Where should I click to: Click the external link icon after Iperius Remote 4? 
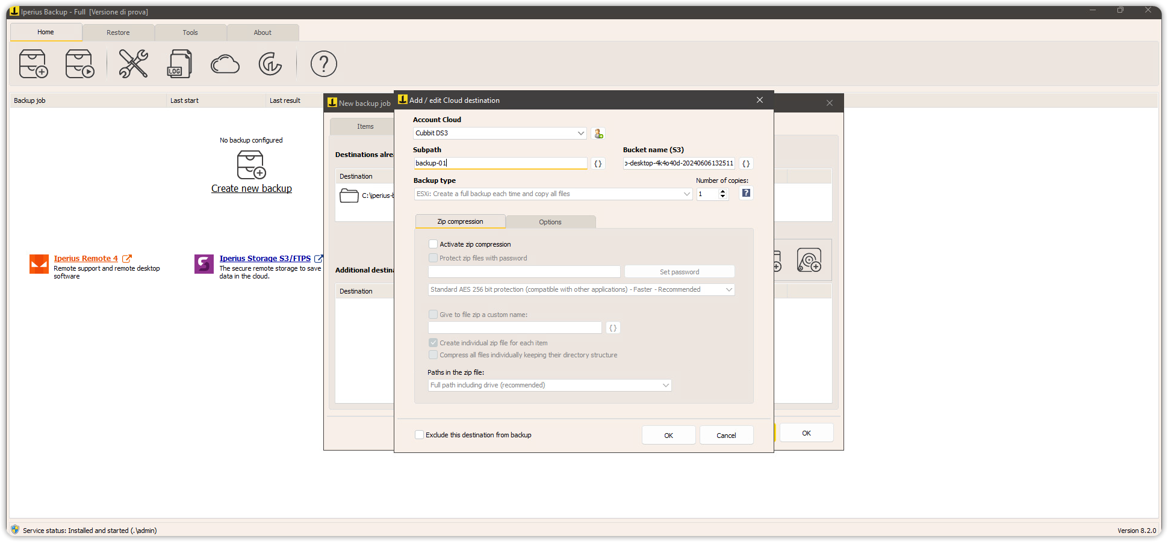coord(127,259)
